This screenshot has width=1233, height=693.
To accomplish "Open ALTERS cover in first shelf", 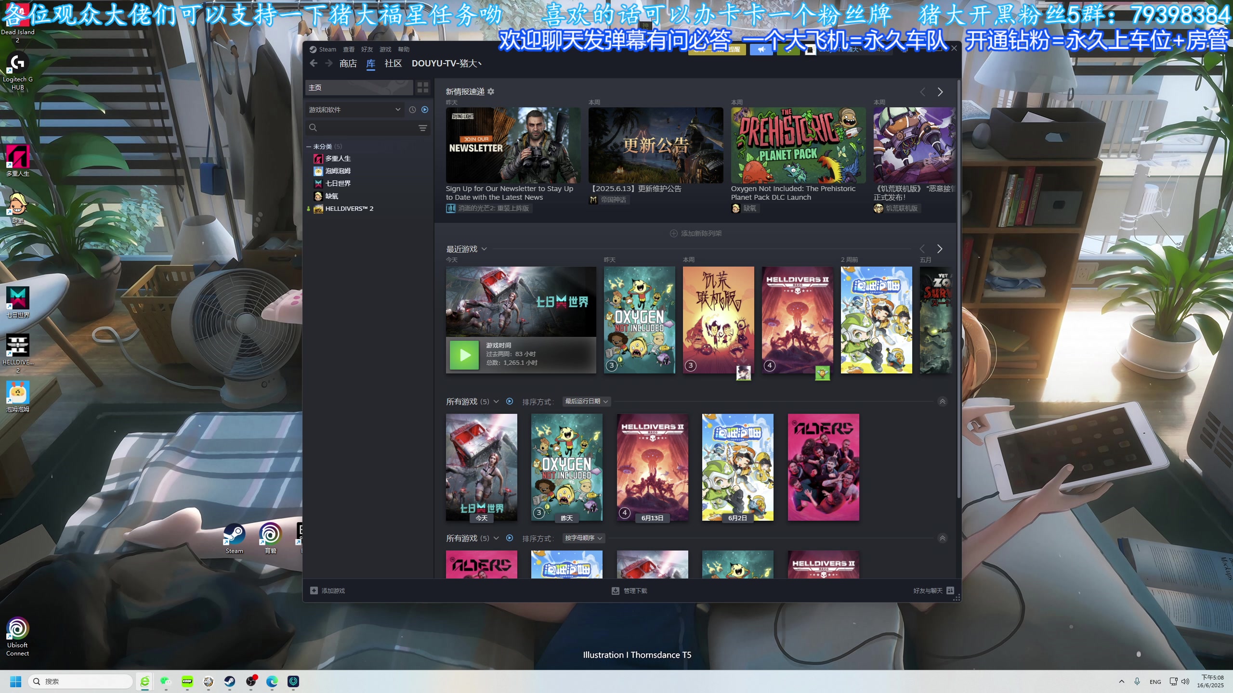I will click(x=823, y=467).
